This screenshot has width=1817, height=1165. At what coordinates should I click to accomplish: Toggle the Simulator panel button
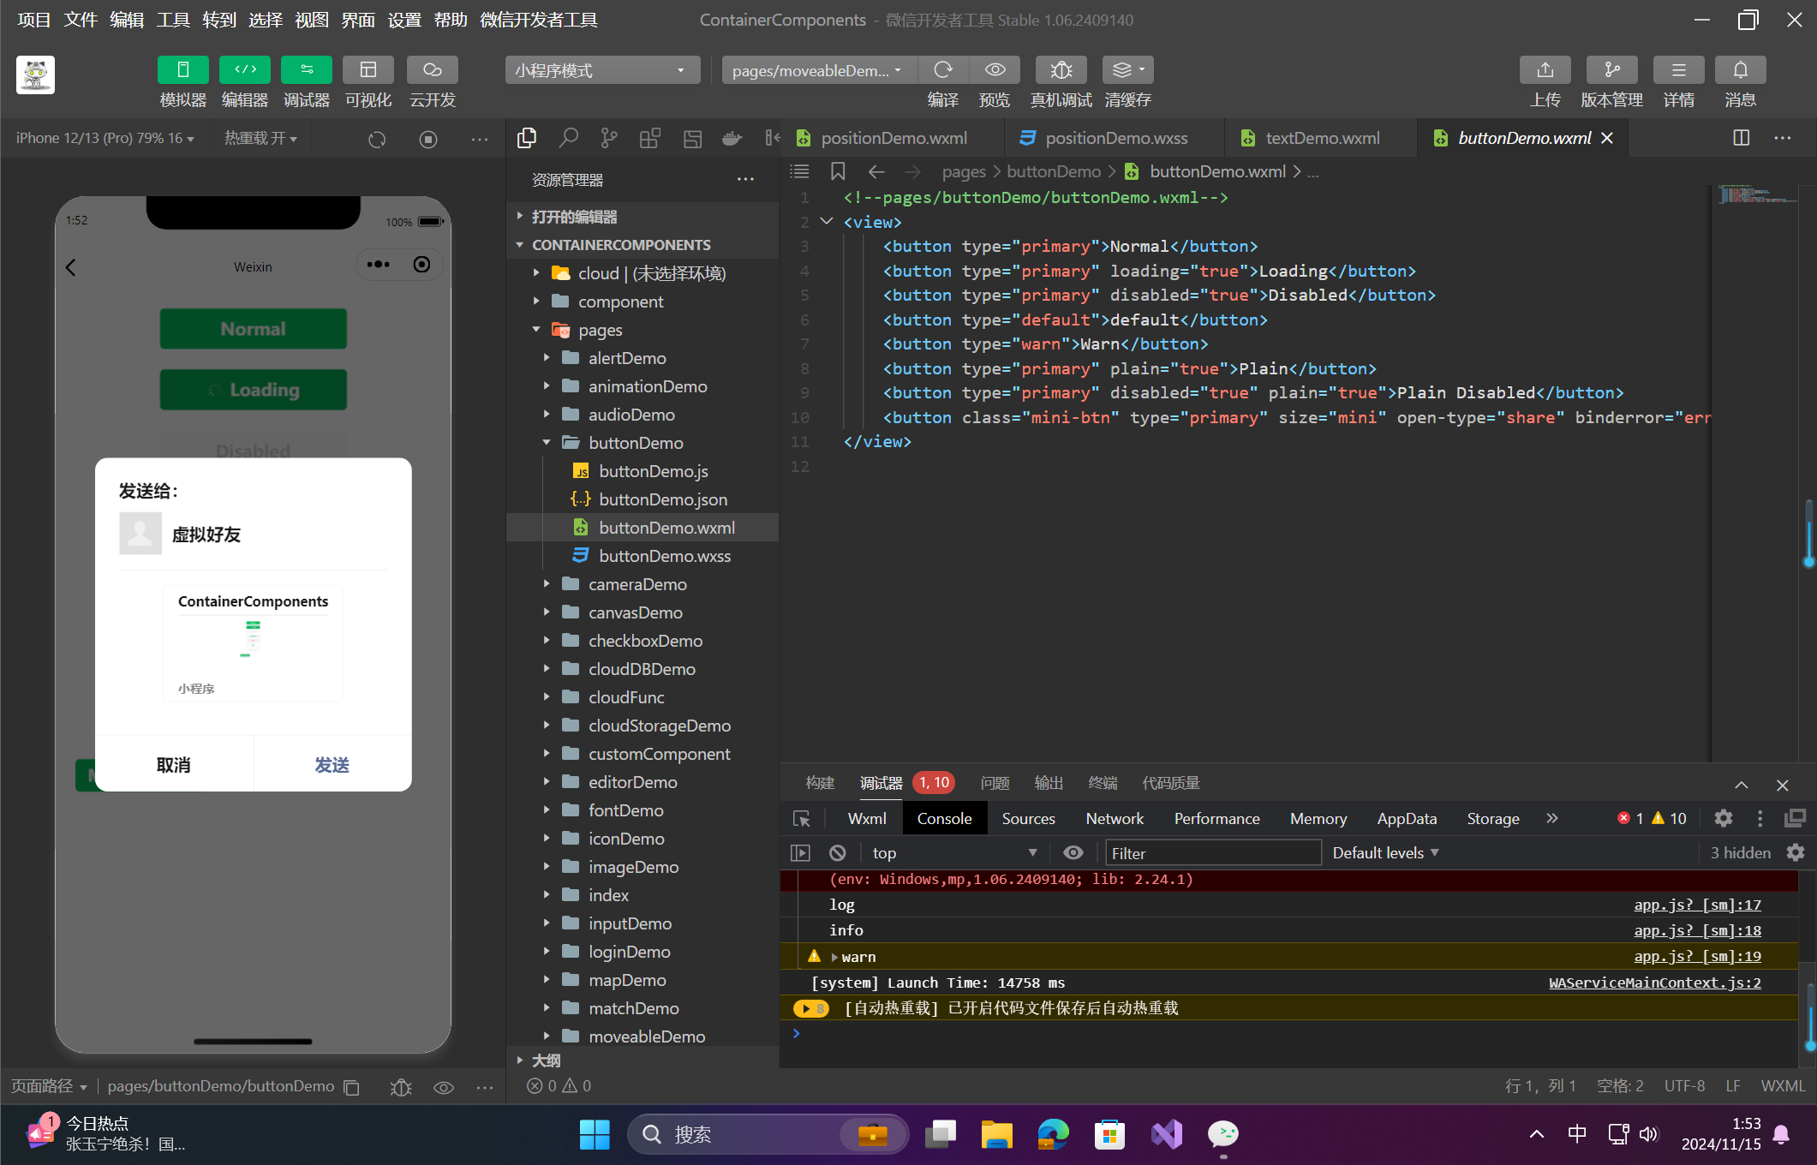tap(182, 69)
